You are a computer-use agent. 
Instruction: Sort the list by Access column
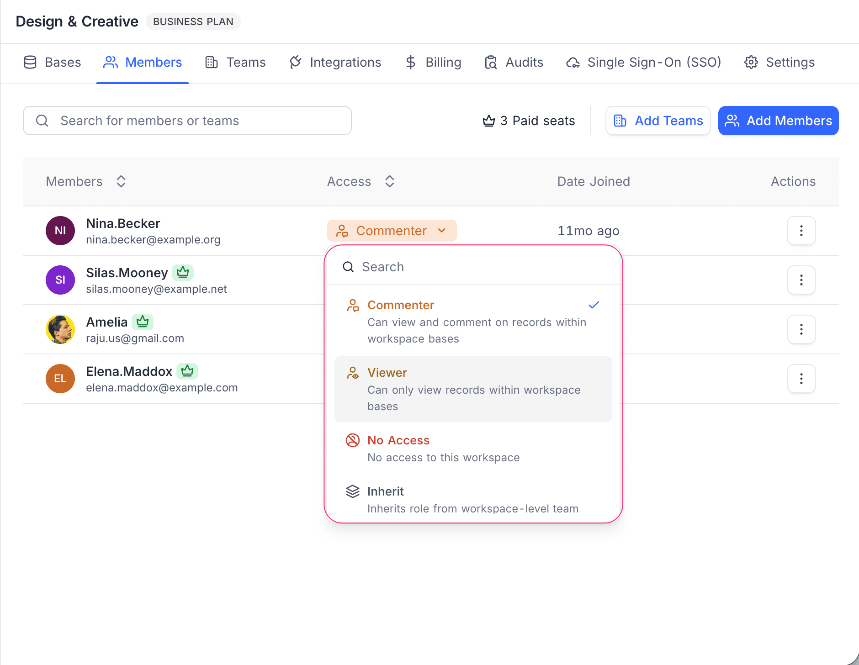point(390,181)
